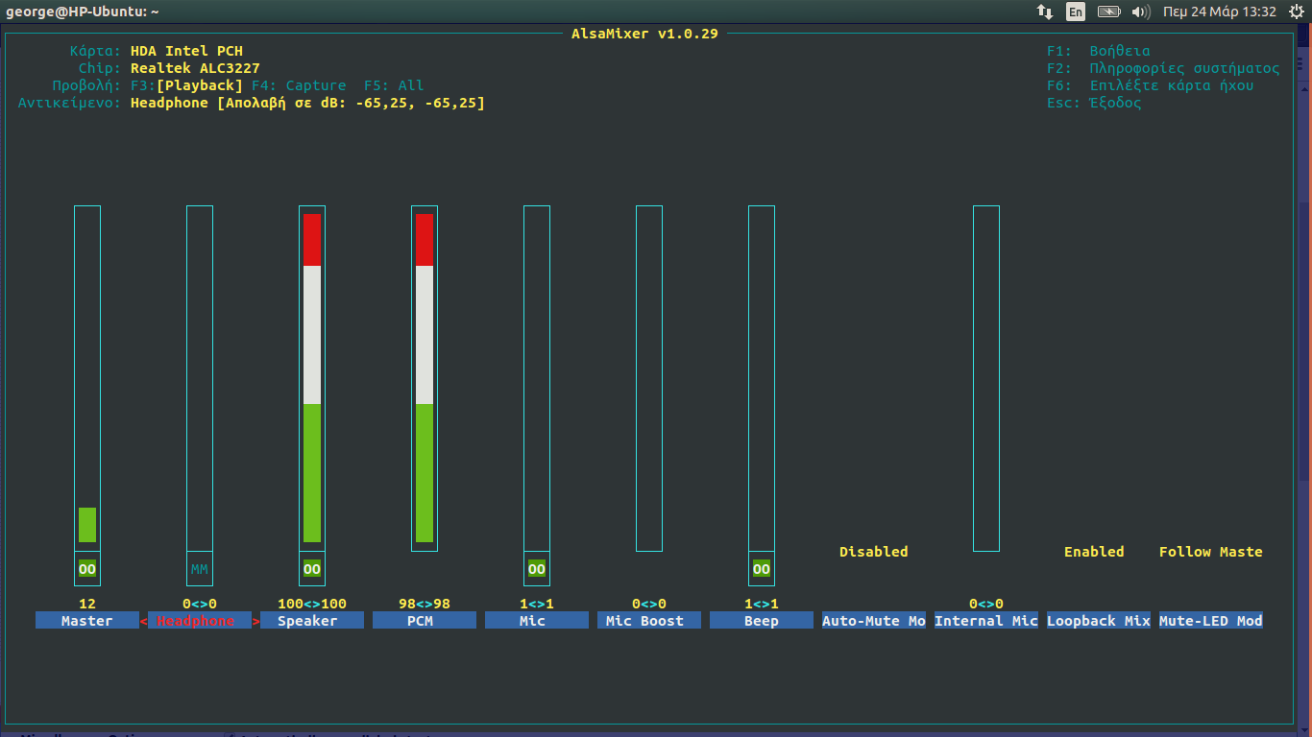Click the left arrow beside Headphone
Viewport: 1312px width, 737px height.
(x=143, y=621)
